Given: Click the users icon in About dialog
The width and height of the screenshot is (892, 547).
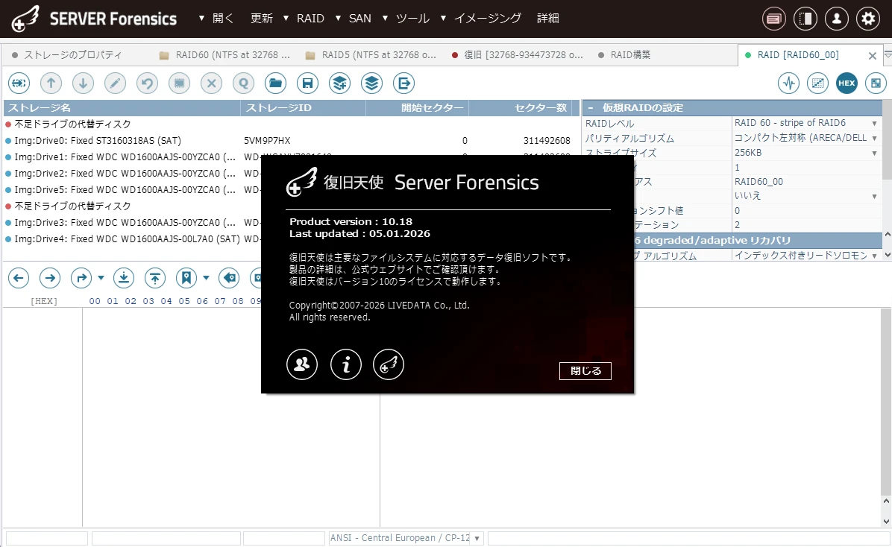Looking at the screenshot, I should (x=302, y=364).
